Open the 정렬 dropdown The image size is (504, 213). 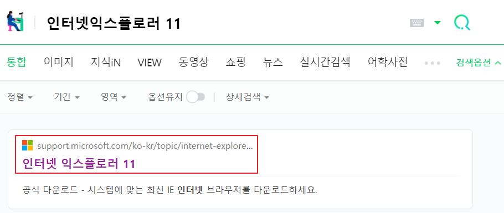20,97
